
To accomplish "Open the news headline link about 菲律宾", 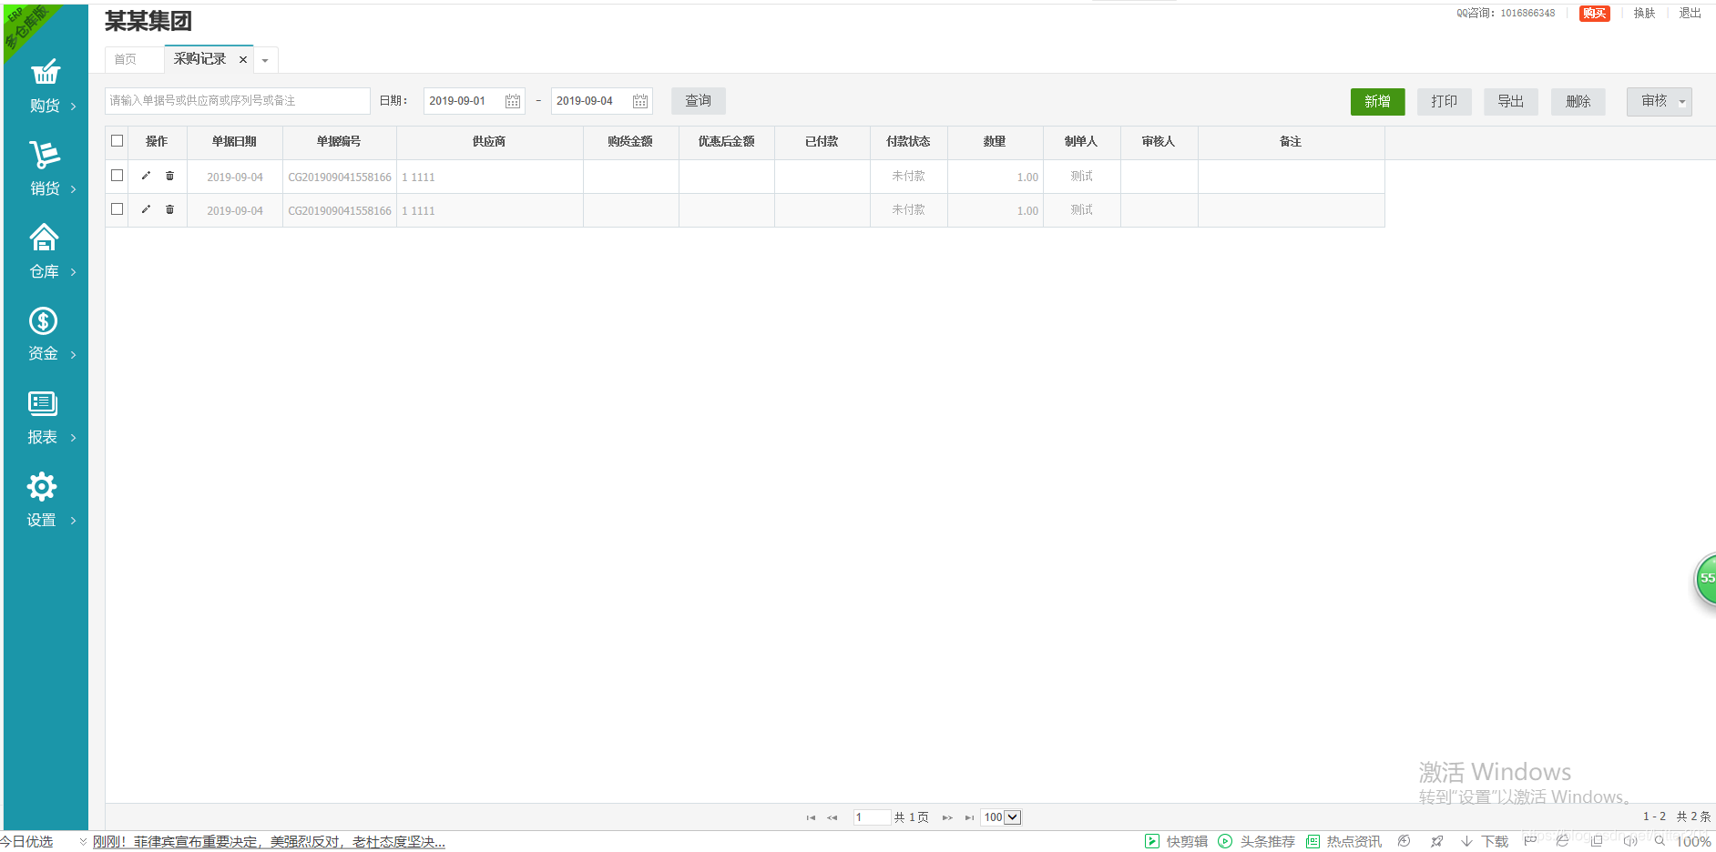I will point(270,843).
